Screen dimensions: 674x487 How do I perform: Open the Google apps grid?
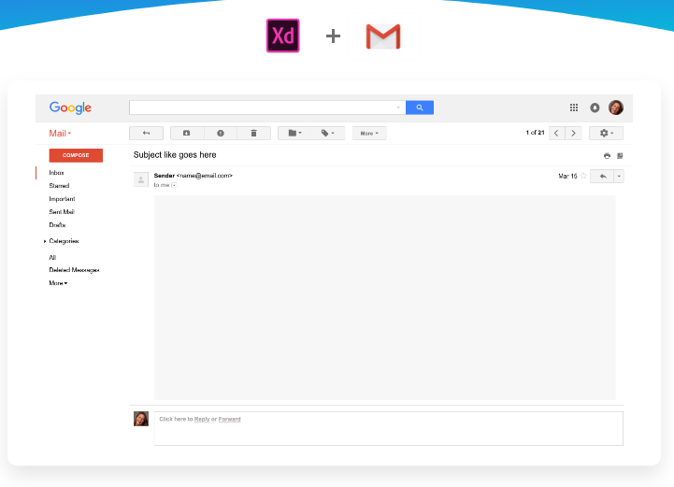(x=574, y=107)
